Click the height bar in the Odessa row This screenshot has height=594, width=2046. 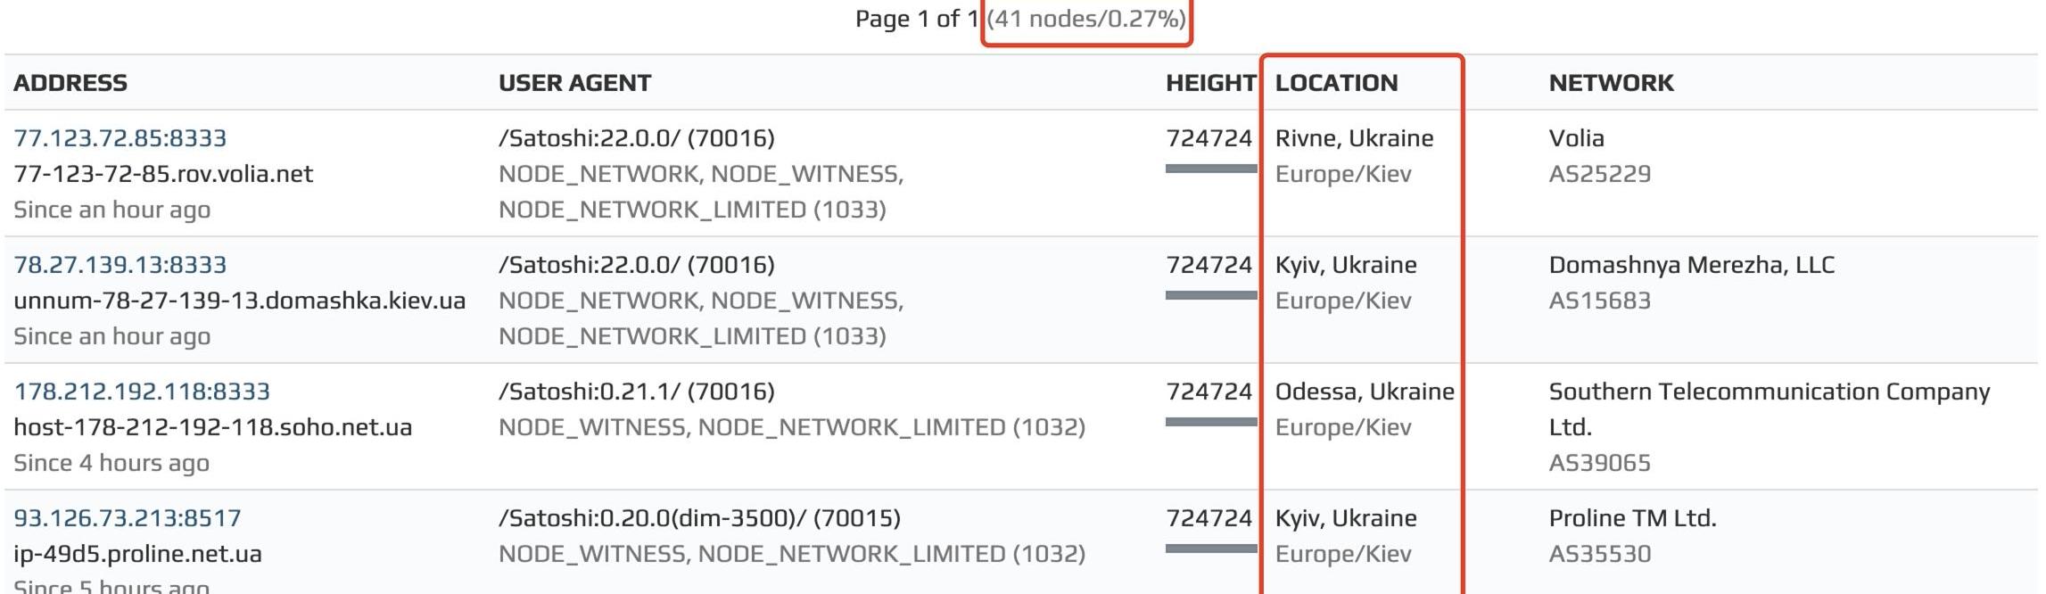[x=1210, y=422]
